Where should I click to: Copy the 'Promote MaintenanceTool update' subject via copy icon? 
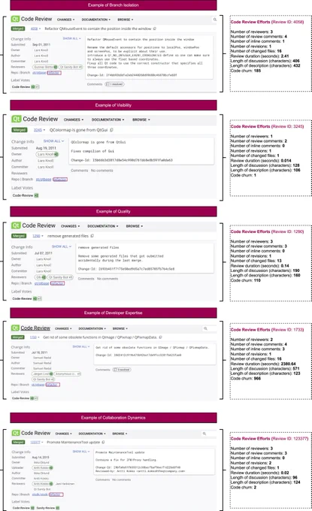[103, 442]
